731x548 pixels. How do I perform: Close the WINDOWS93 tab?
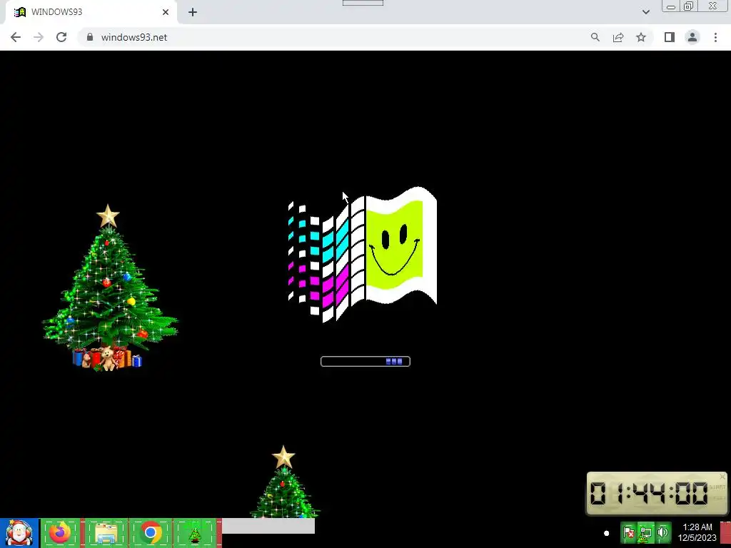click(x=166, y=12)
